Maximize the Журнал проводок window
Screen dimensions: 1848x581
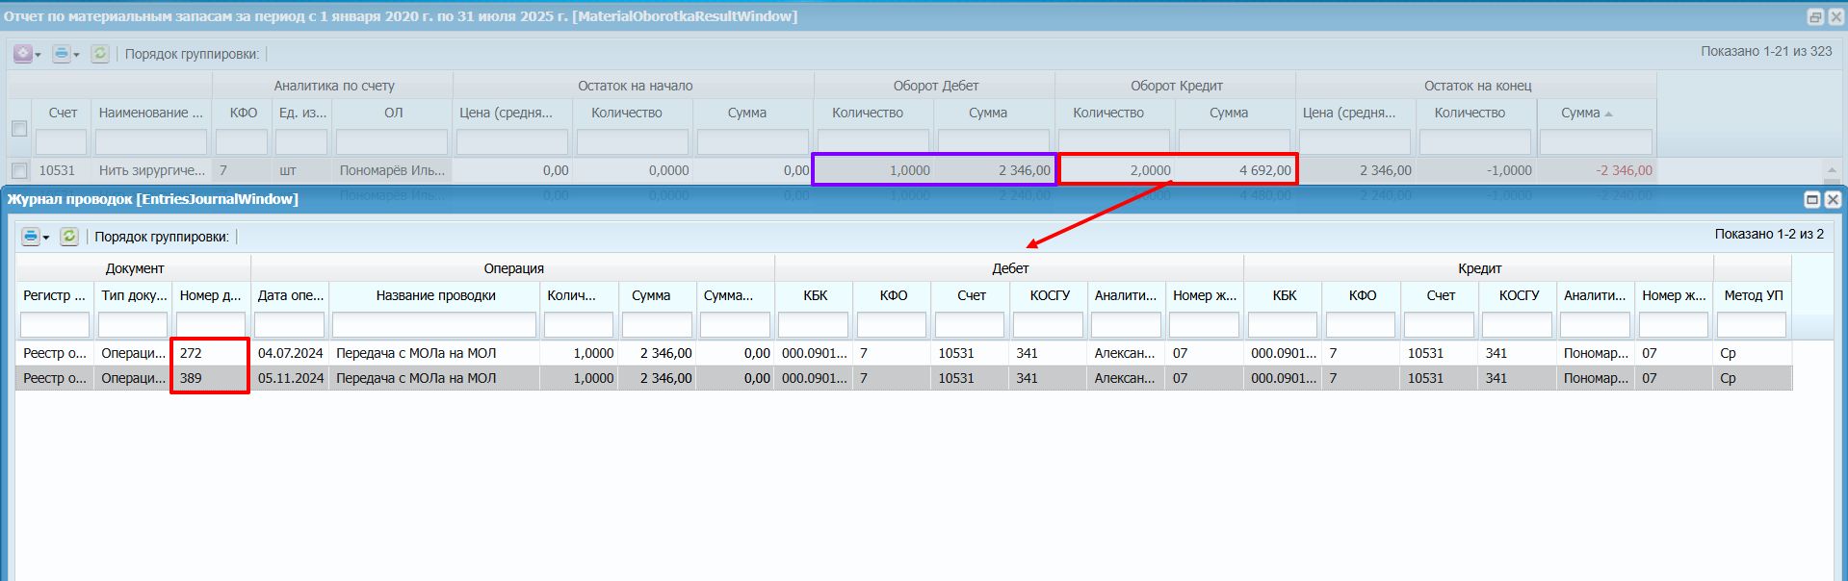(x=1812, y=199)
